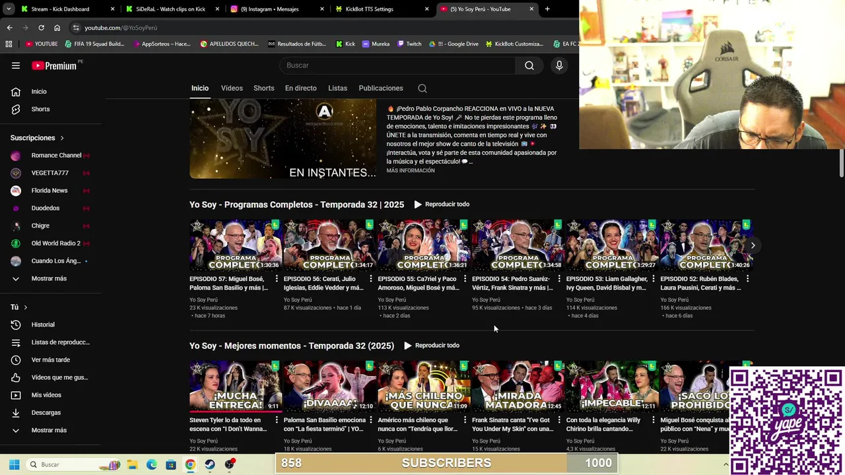Close the Yo Soy Perú - YouTube tab
The image size is (845, 475).
(x=531, y=9)
